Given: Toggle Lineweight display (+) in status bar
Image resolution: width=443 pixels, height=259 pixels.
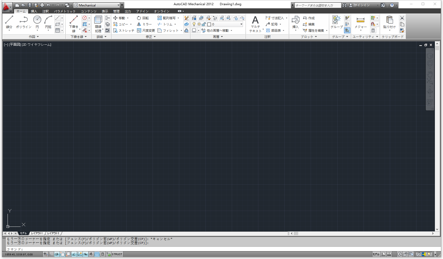Looking at the screenshot, I should (x=91, y=254).
